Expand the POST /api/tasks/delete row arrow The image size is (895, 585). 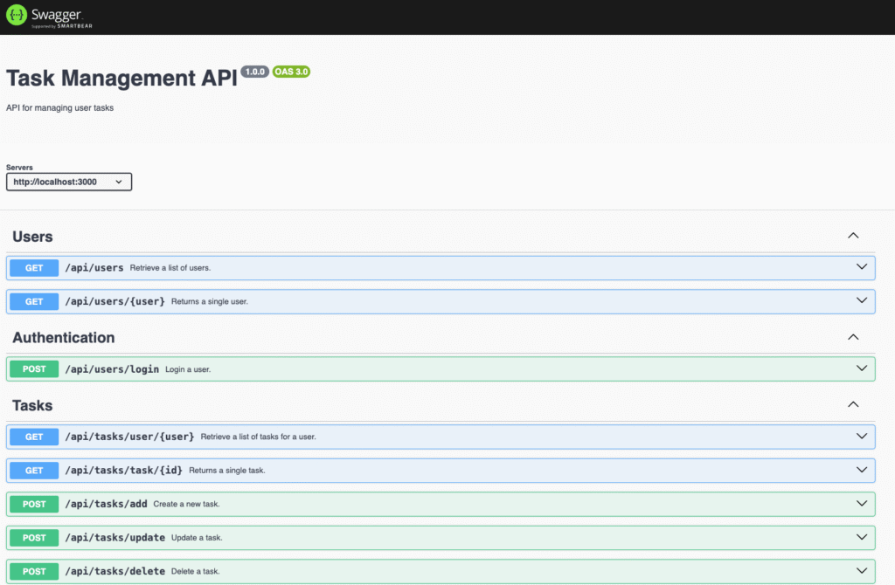click(x=861, y=571)
